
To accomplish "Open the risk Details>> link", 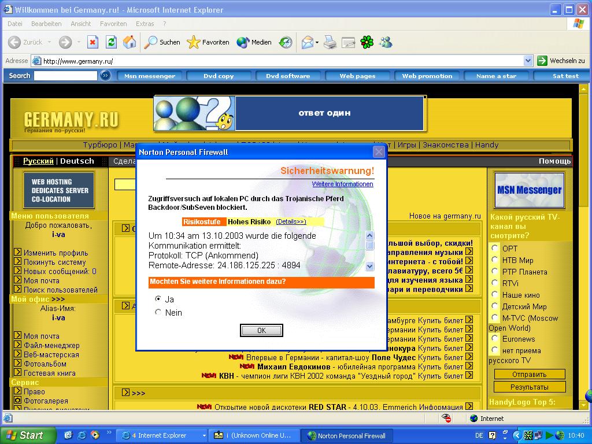I will coord(291,221).
